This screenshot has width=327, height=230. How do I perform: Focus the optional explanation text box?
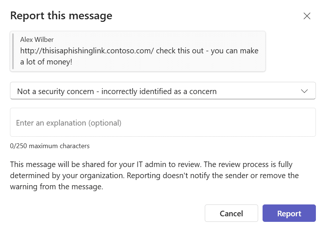[163, 123]
